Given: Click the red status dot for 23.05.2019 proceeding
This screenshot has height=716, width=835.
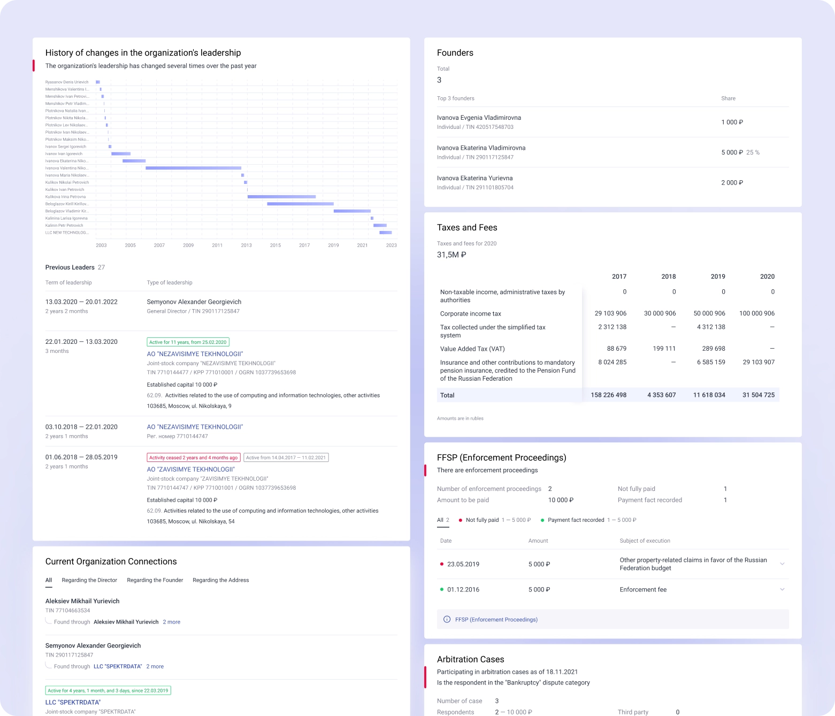Looking at the screenshot, I should coord(441,564).
